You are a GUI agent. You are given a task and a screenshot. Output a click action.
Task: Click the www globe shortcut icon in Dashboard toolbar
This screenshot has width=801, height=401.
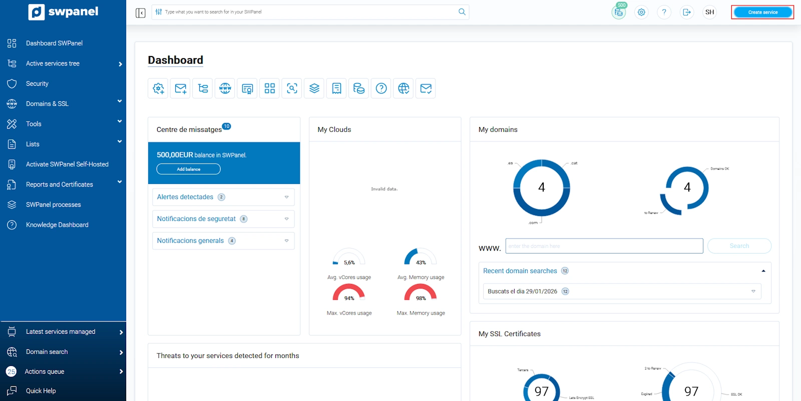coord(225,88)
